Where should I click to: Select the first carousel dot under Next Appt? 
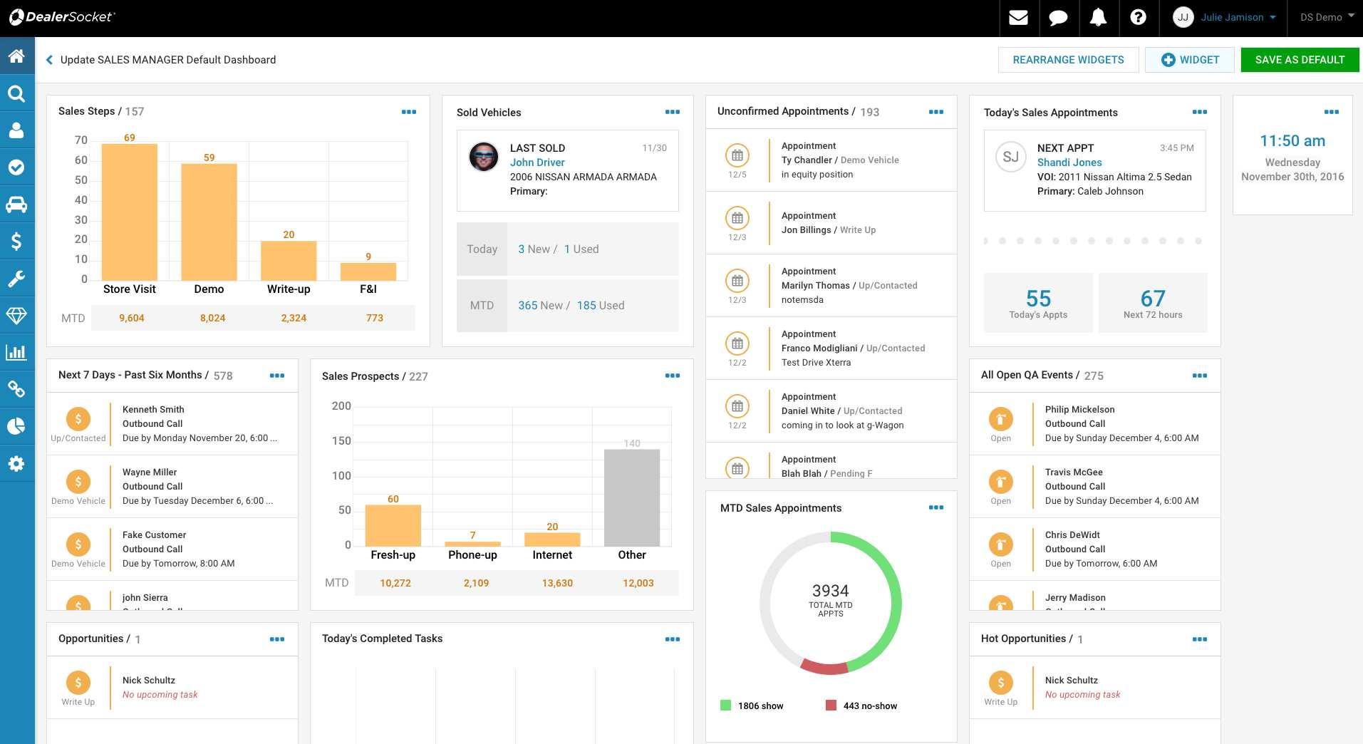pos(985,241)
